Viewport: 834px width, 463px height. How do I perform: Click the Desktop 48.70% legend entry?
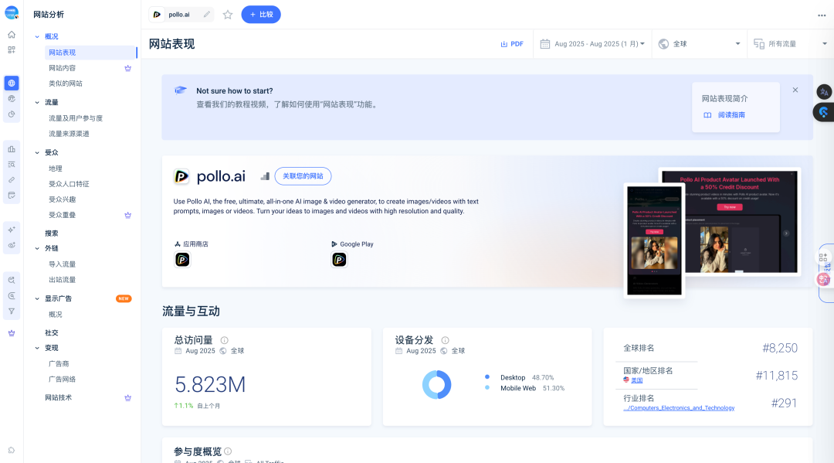520,377
